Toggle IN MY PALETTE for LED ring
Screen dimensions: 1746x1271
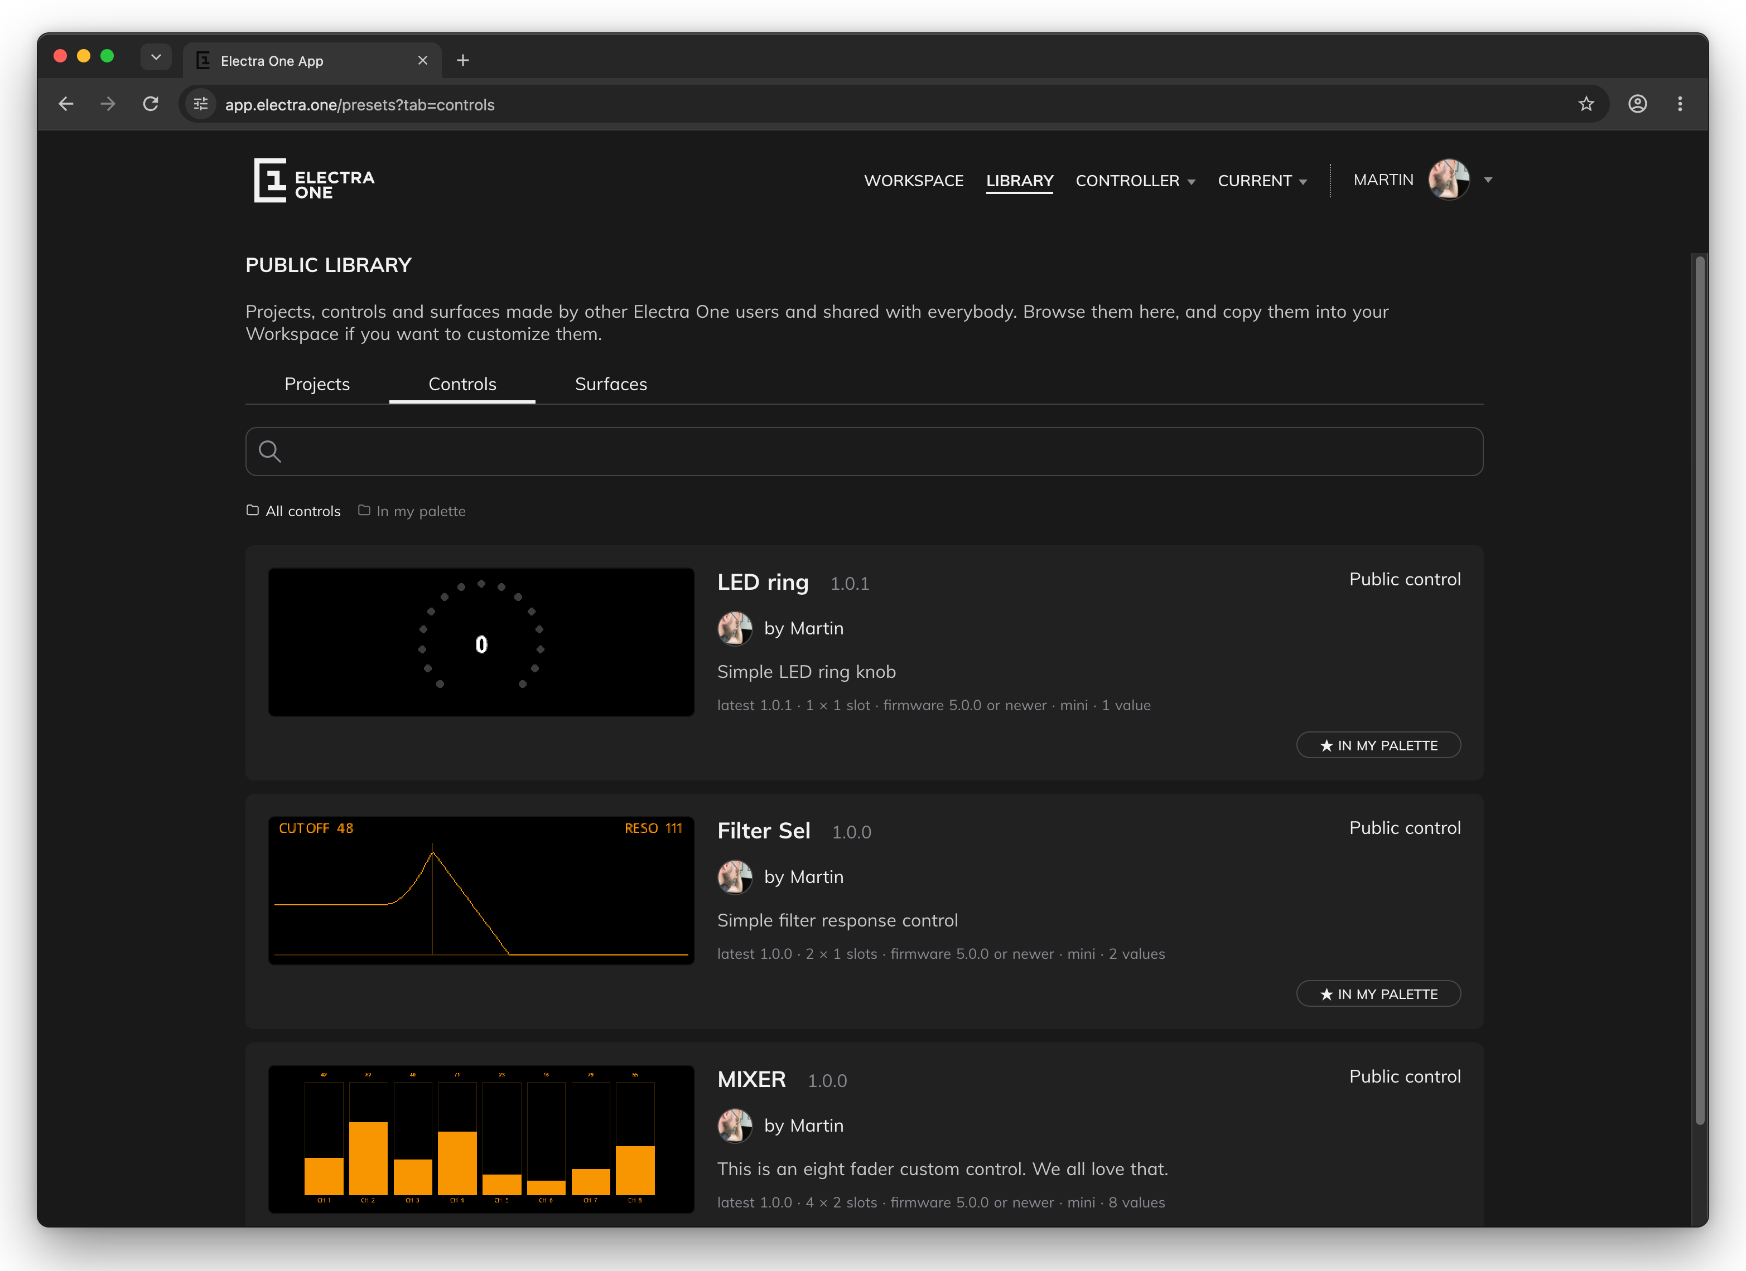(1378, 745)
